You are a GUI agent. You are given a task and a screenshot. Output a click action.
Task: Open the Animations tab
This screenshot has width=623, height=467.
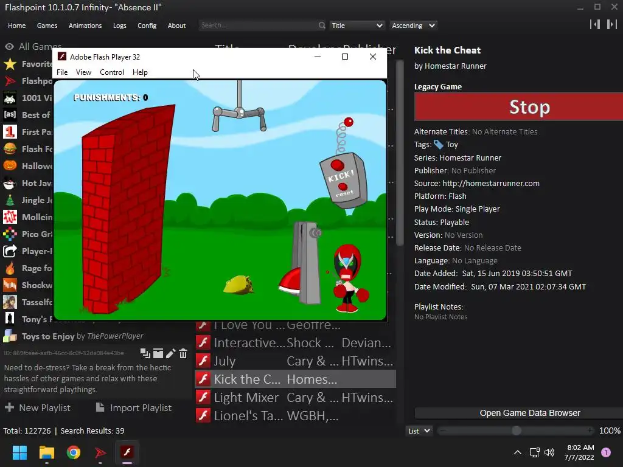pyautogui.click(x=85, y=26)
